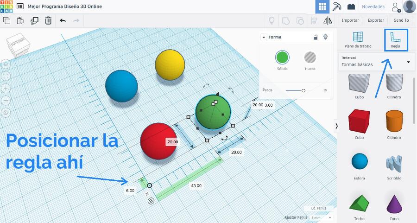Click the Importar button
This screenshot has width=417, height=223.
(x=350, y=20)
